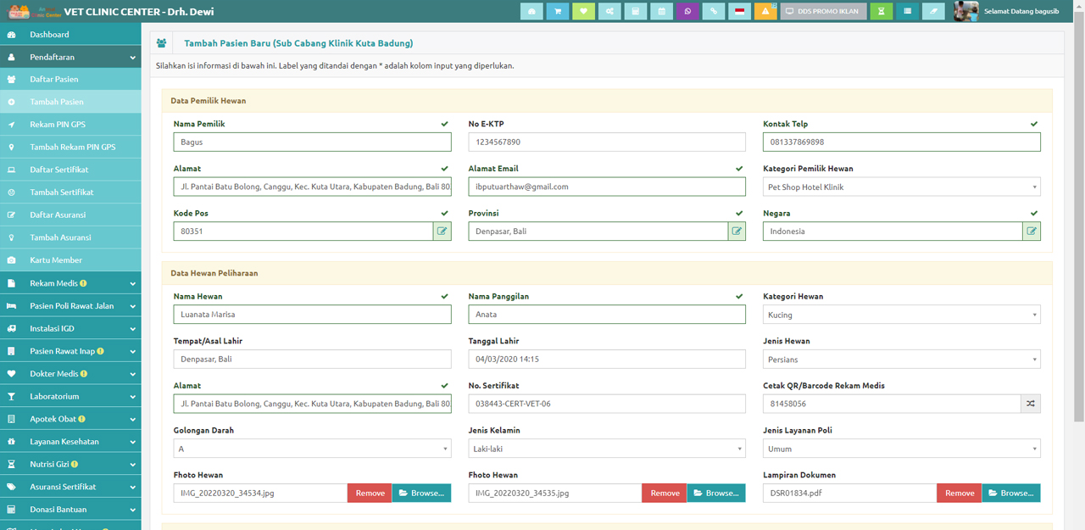1085x530 pixels.
Task: Open the Kategori Pemilik Hewan dropdown
Action: pyautogui.click(x=901, y=187)
